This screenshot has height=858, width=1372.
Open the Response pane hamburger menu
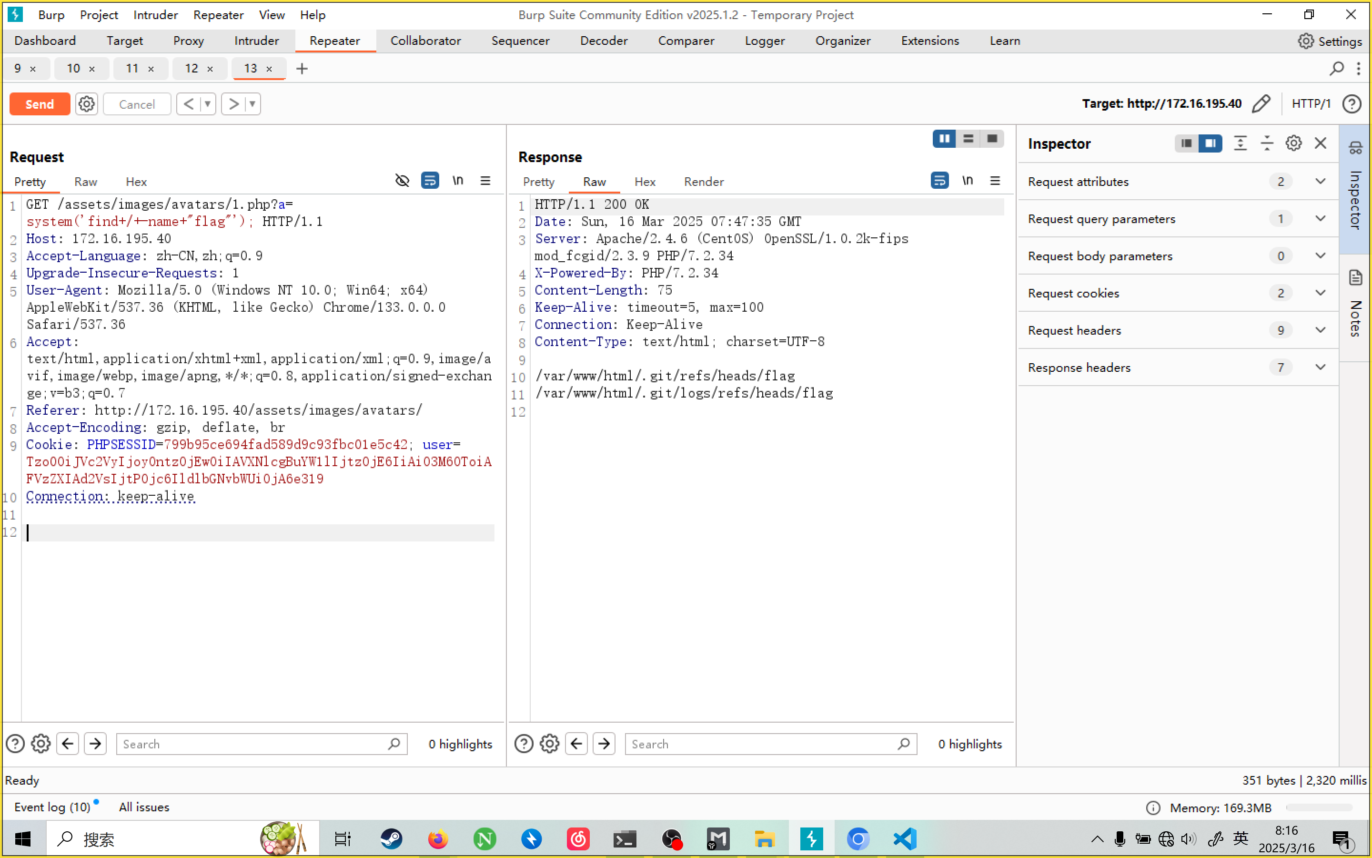(995, 181)
